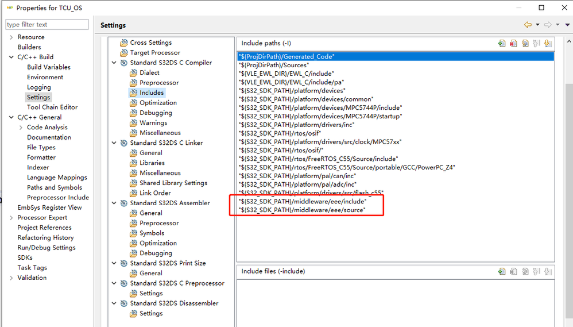
Task: Open Run/Debug Settings page
Action: coord(47,248)
